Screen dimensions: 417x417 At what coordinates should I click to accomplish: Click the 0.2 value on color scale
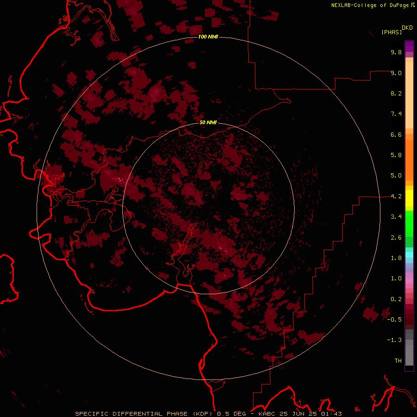pos(396,299)
